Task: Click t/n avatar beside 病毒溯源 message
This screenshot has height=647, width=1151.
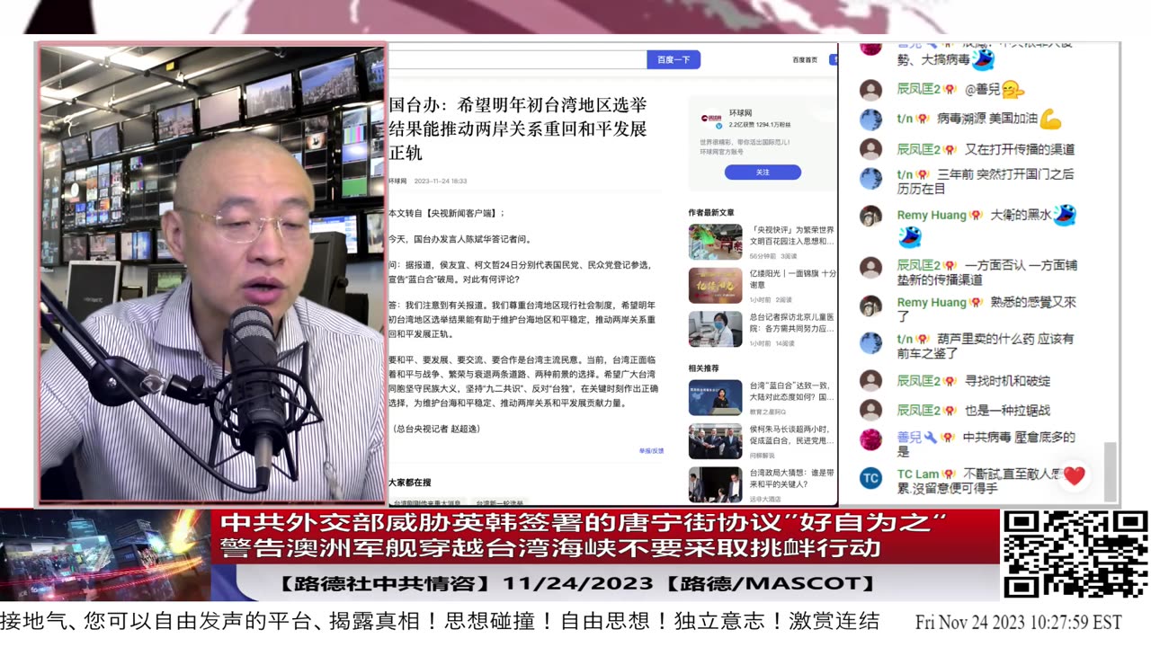Action: 870,120
